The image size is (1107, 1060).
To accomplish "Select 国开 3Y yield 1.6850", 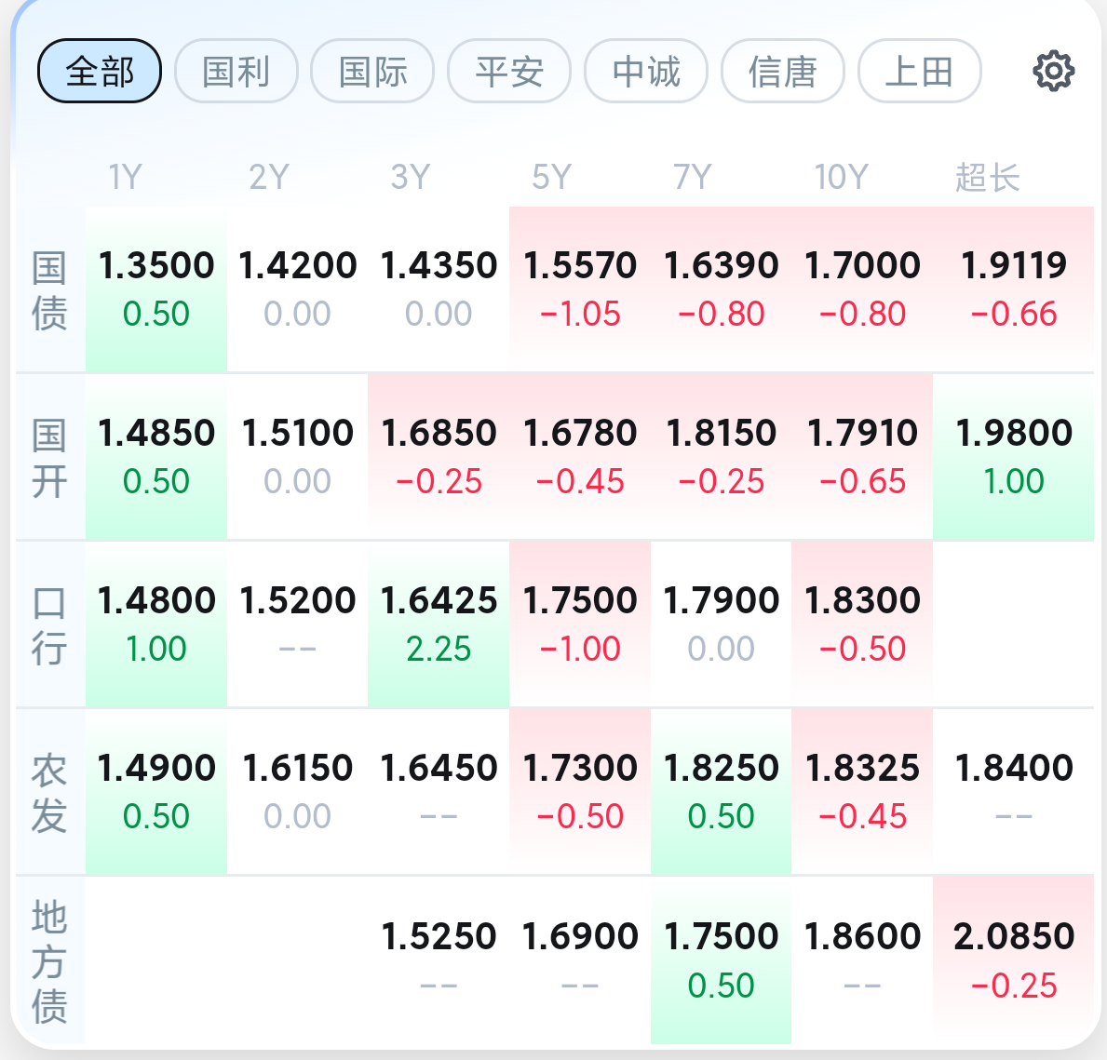I will pyautogui.click(x=439, y=457).
